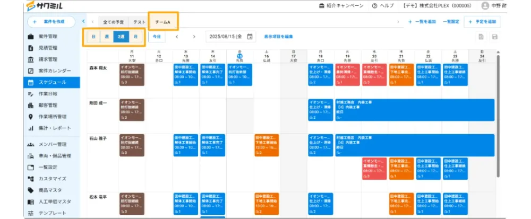Click member name 石山 雅子

pos(98,138)
